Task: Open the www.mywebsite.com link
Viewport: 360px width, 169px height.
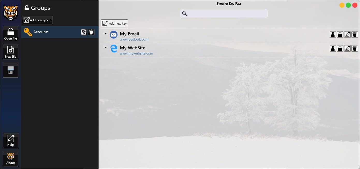Action: point(136,53)
